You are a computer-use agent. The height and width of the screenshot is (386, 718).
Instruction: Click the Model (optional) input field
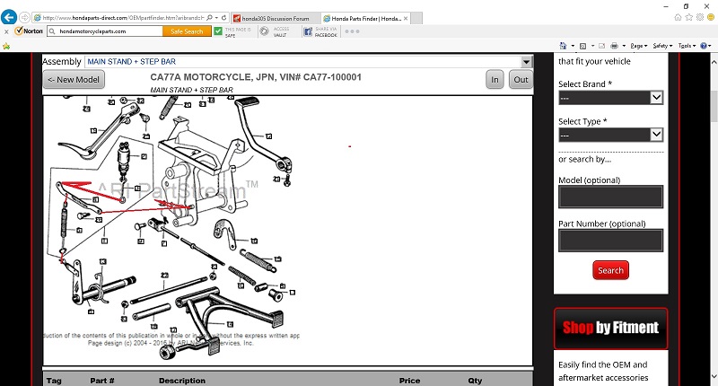tap(610, 197)
